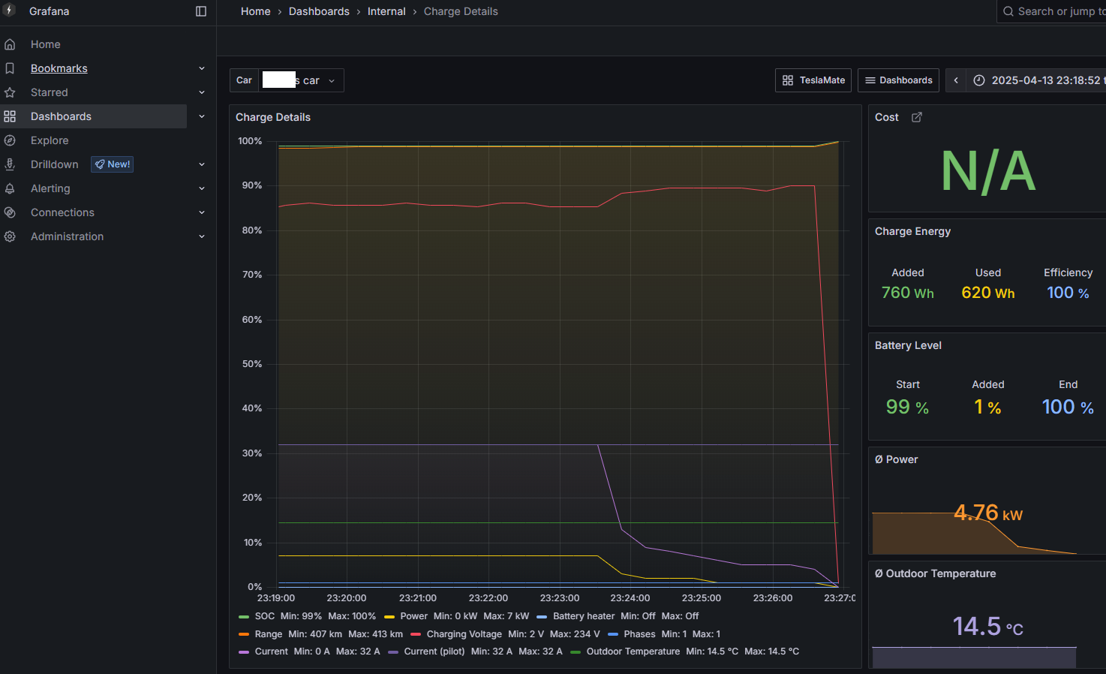
Task: Toggle Charging Voltage series in legend
Action: [x=464, y=634]
